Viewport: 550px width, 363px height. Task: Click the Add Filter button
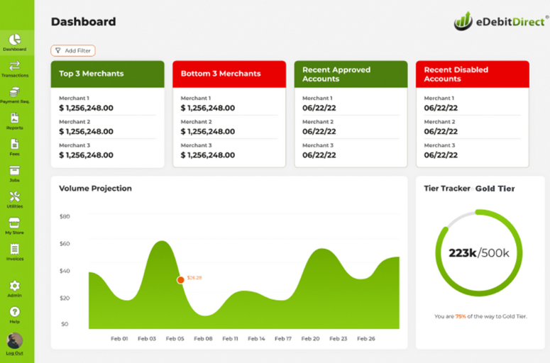point(73,51)
